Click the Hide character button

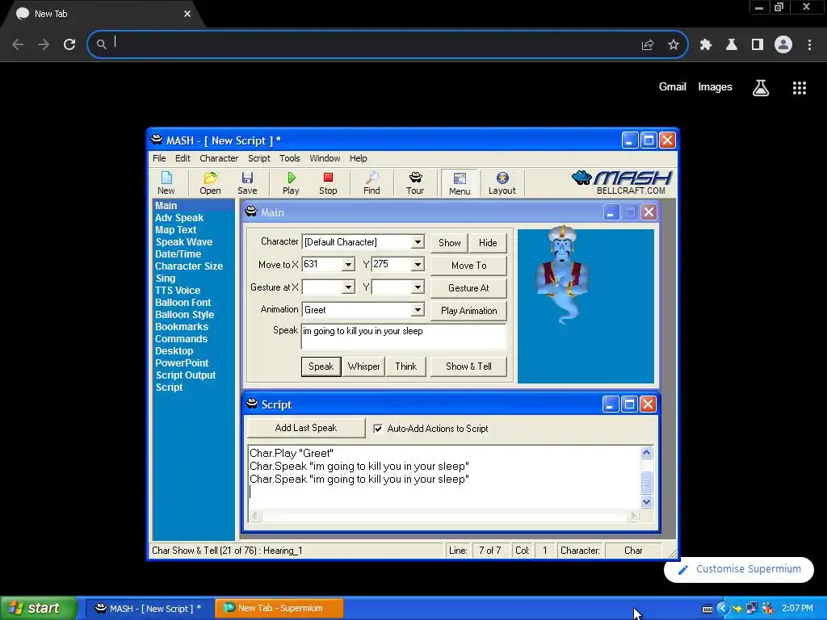(x=488, y=242)
